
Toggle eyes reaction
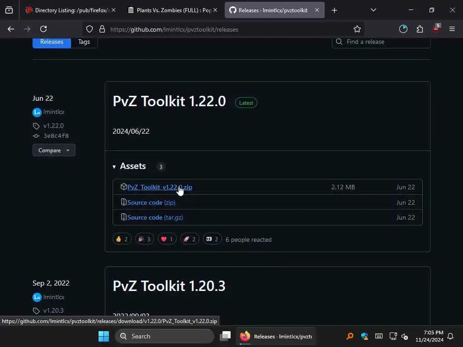point(213,239)
